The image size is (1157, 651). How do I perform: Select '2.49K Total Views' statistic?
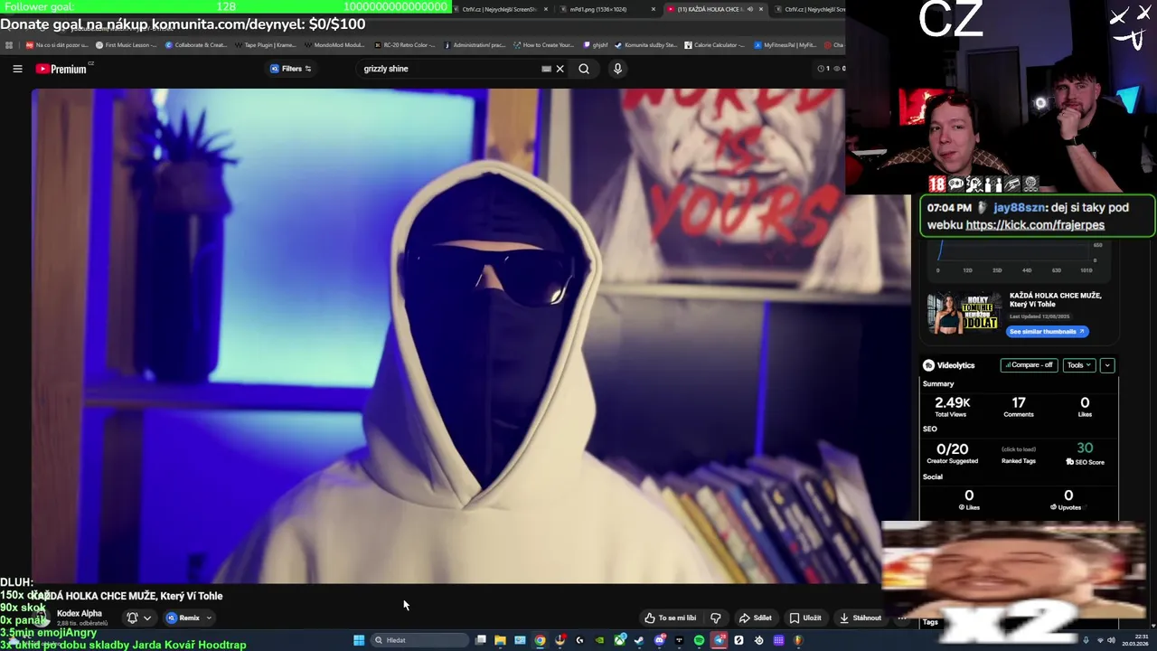952,406
